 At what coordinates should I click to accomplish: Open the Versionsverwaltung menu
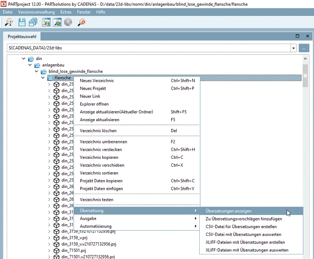36,12
